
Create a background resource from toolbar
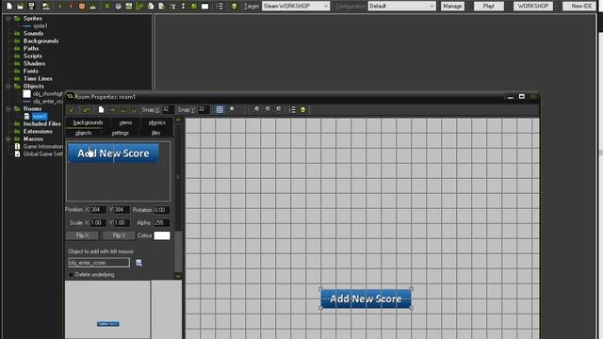(129, 7)
